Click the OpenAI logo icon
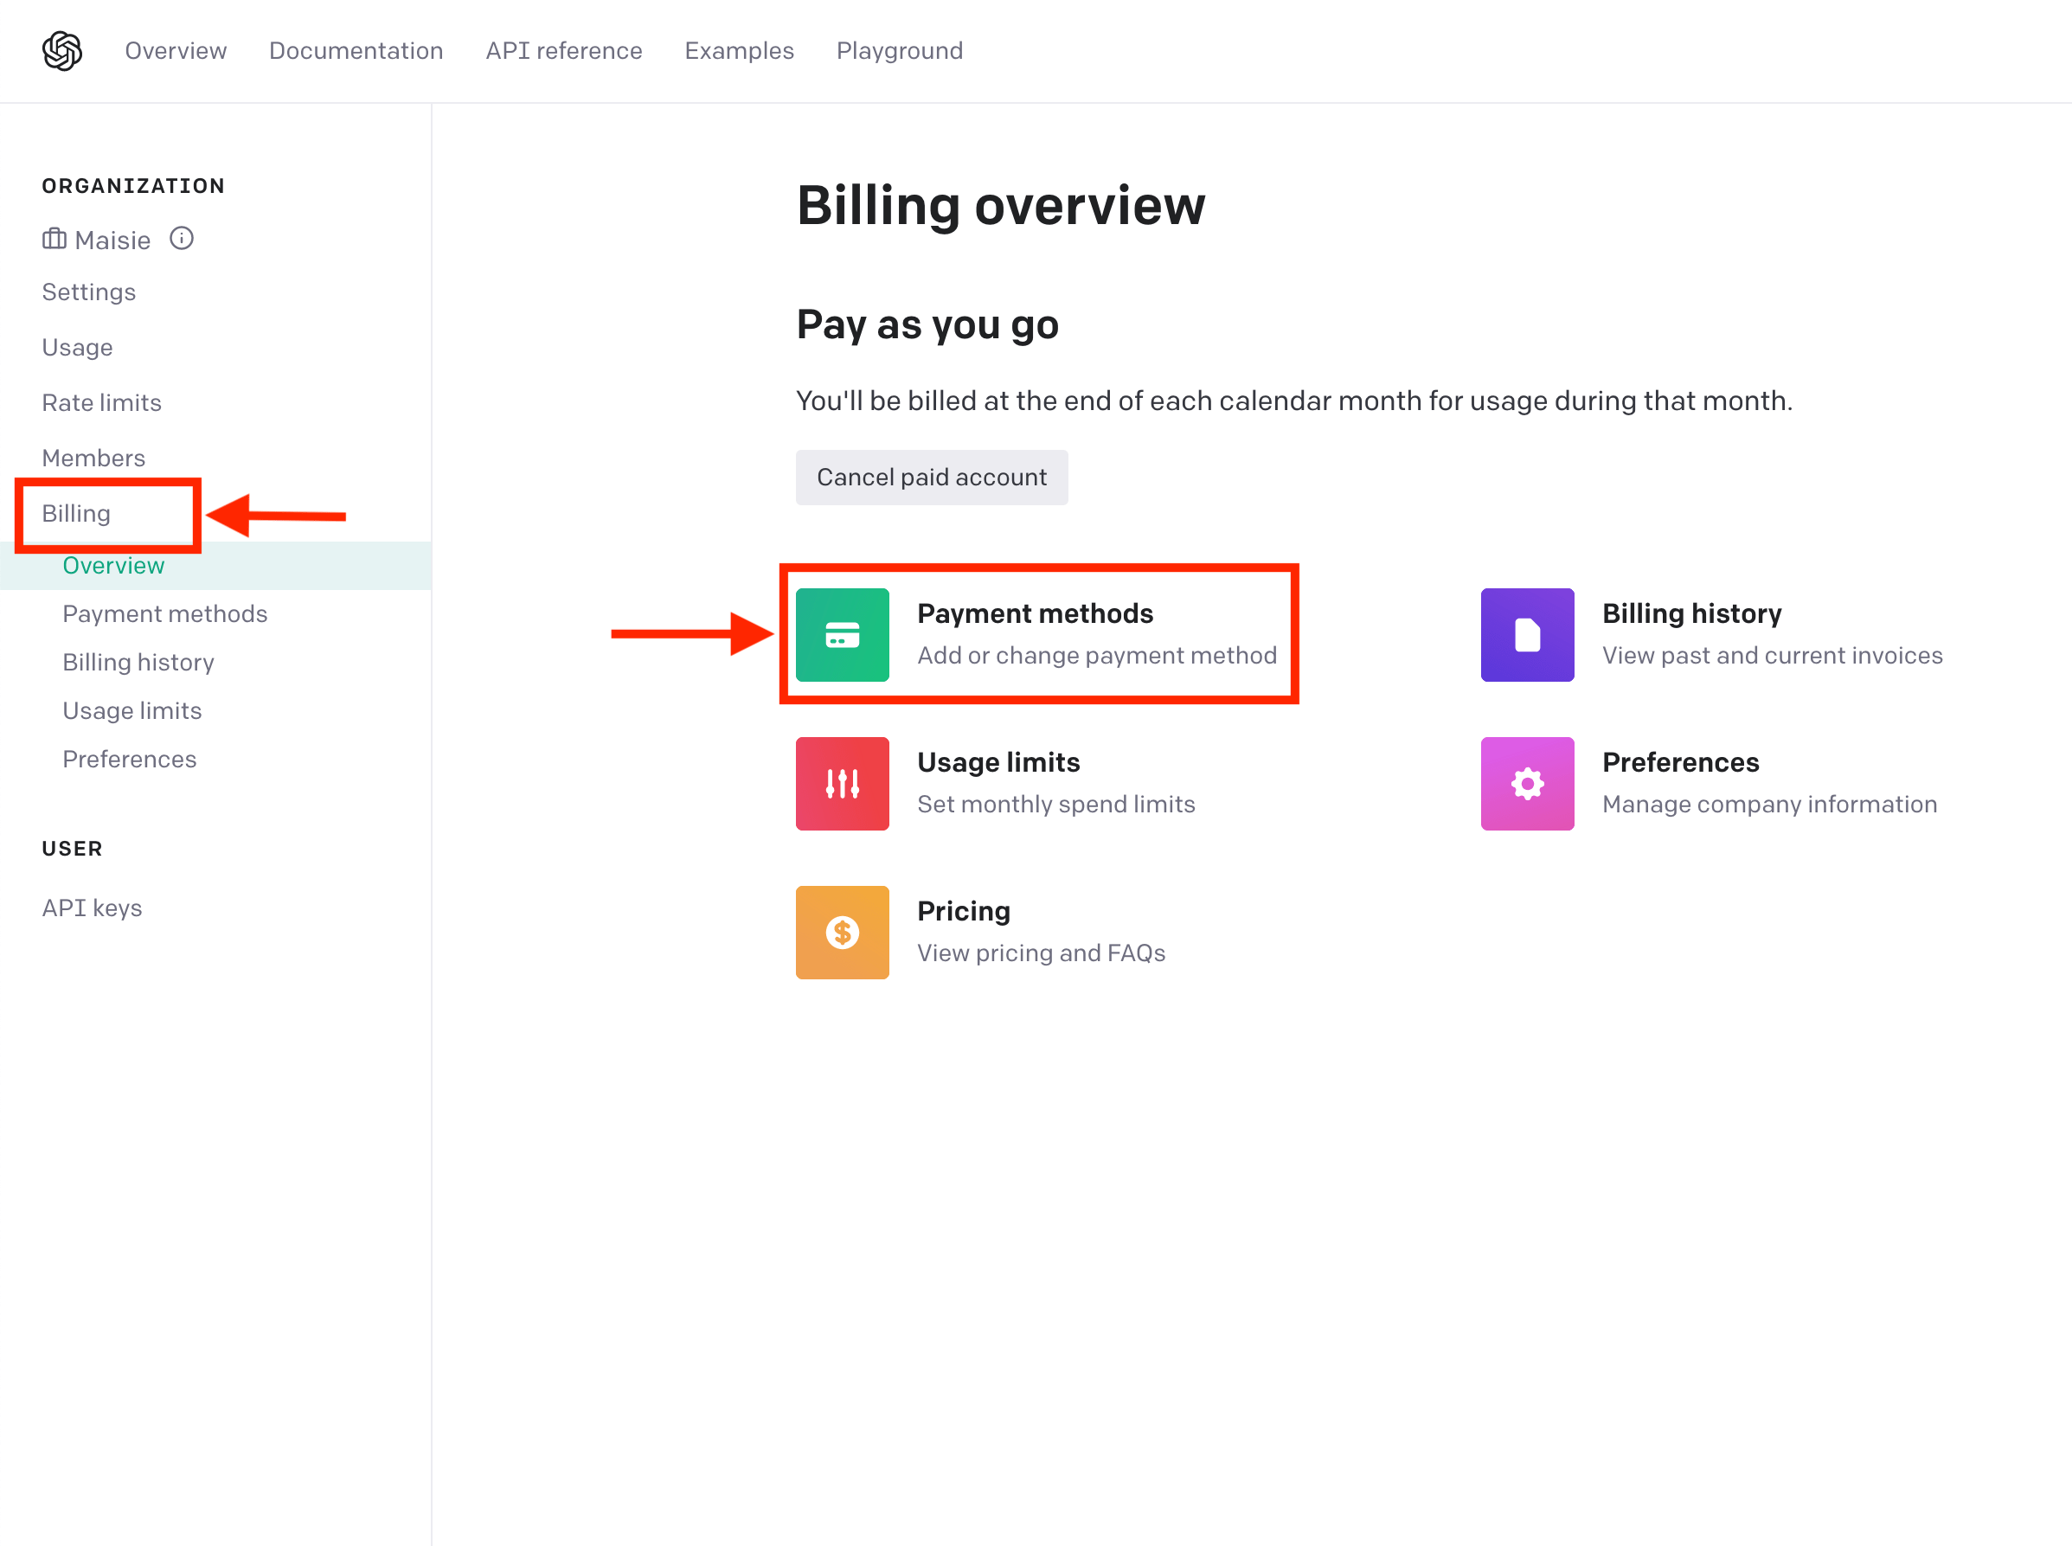Image resolution: width=2072 pixels, height=1546 pixels. [61, 50]
